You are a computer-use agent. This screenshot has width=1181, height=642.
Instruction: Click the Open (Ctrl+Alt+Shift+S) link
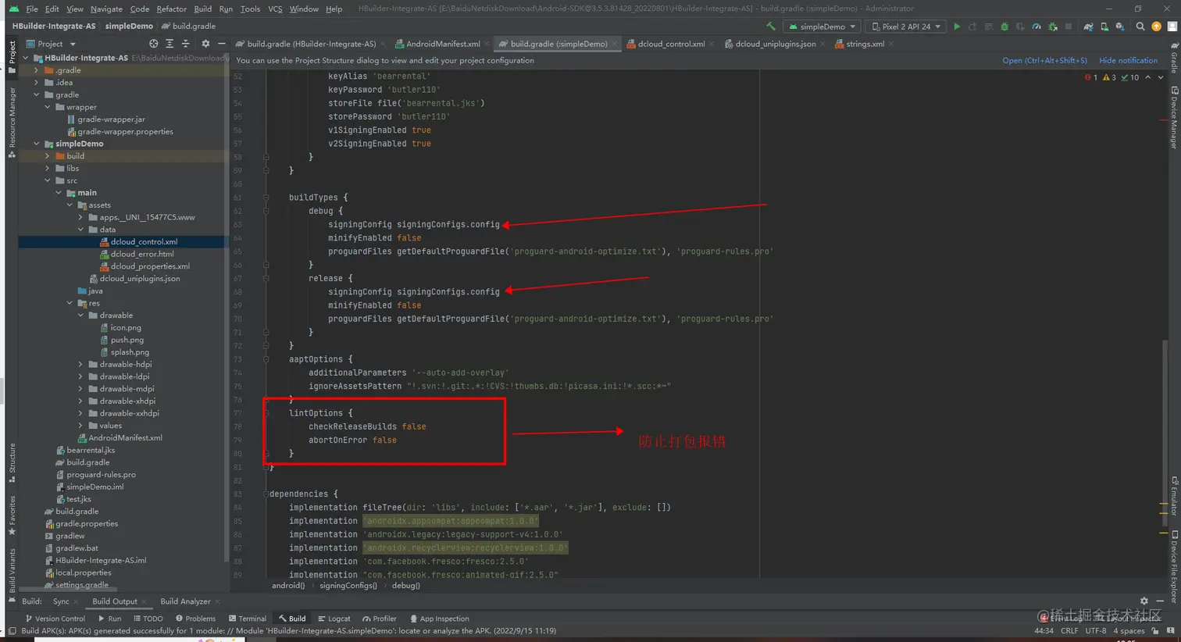tap(1044, 61)
